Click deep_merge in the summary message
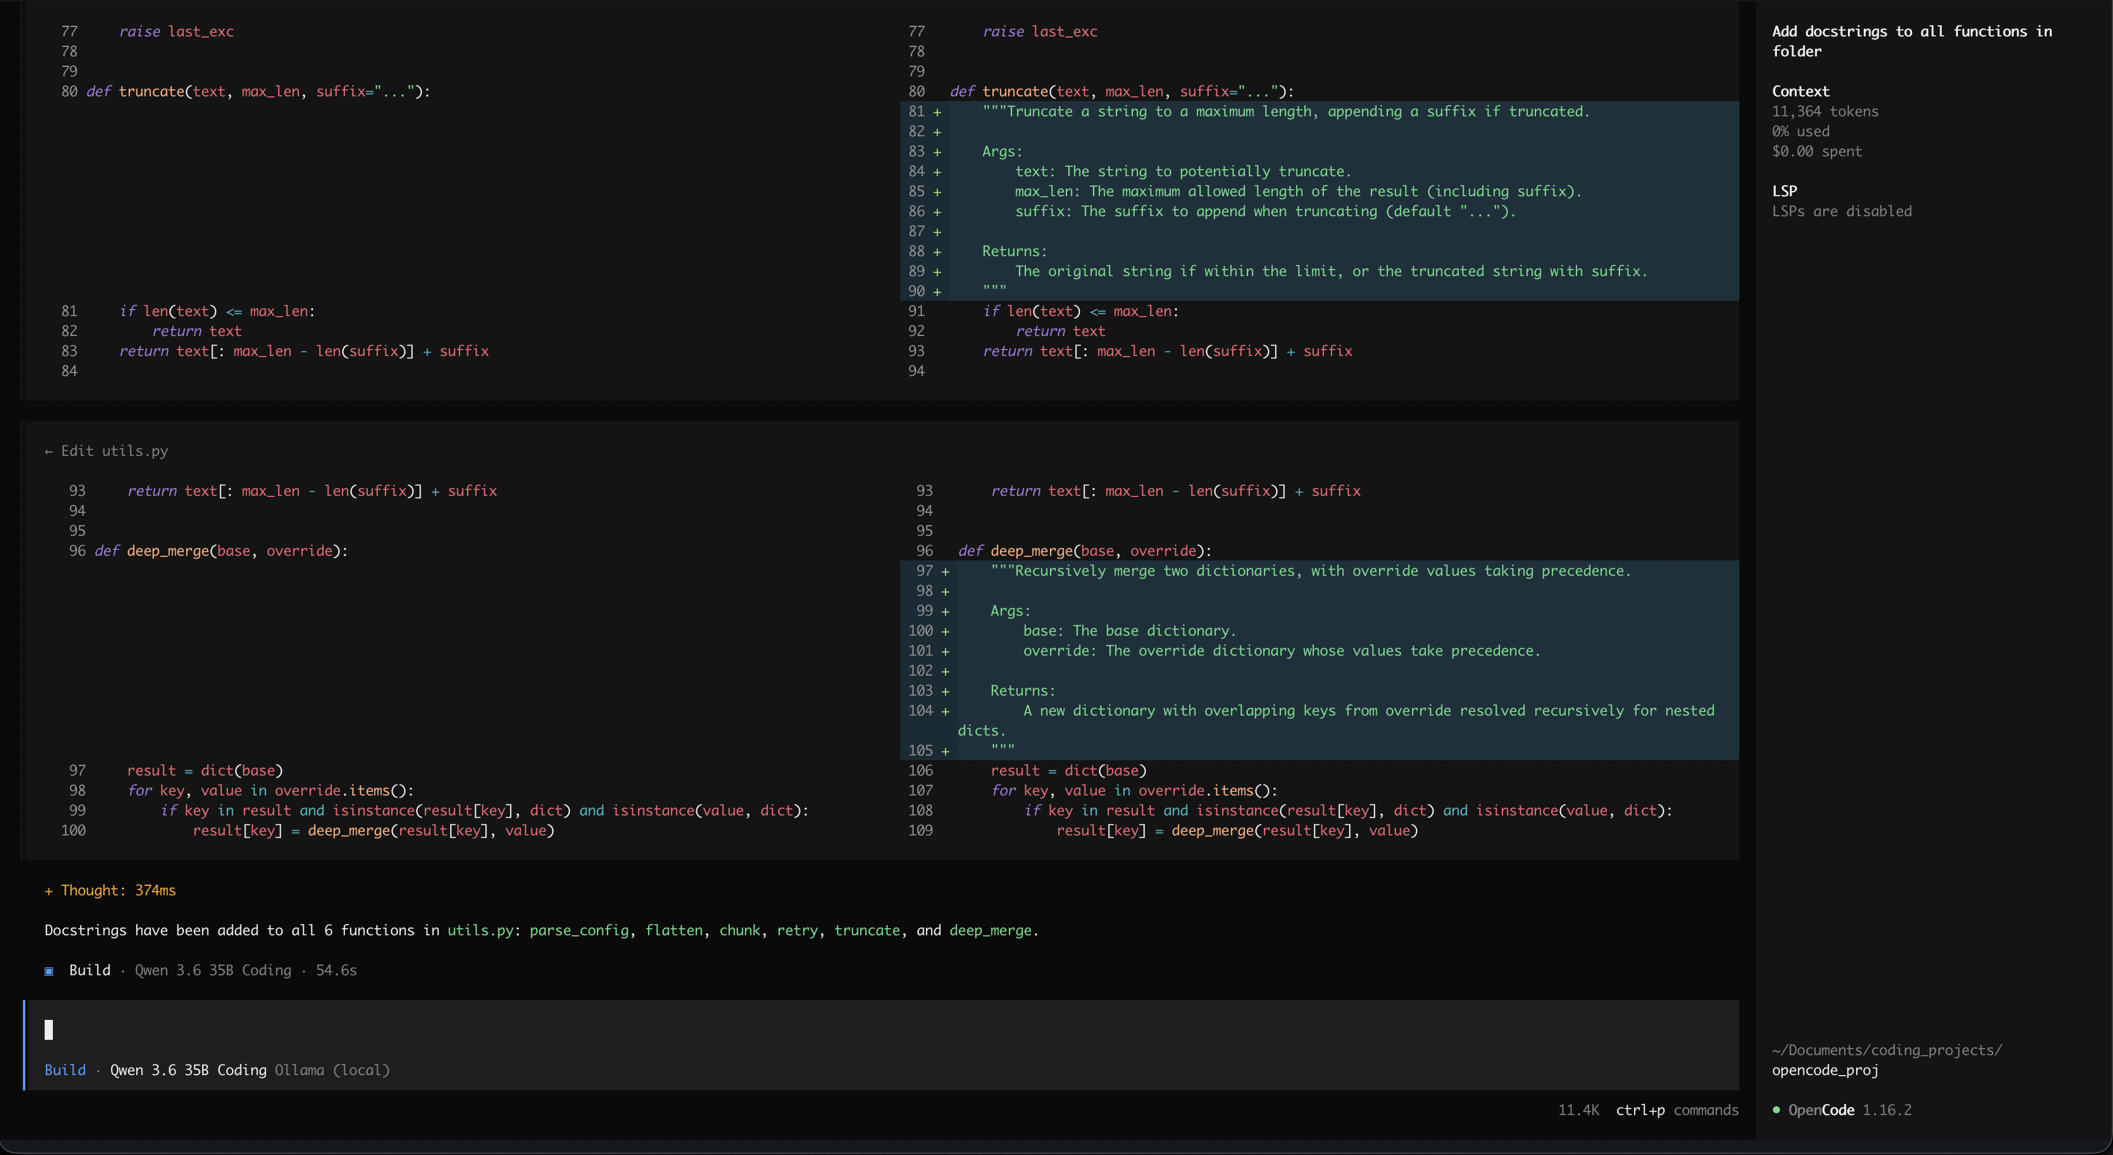2113x1155 pixels. point(990,930)
